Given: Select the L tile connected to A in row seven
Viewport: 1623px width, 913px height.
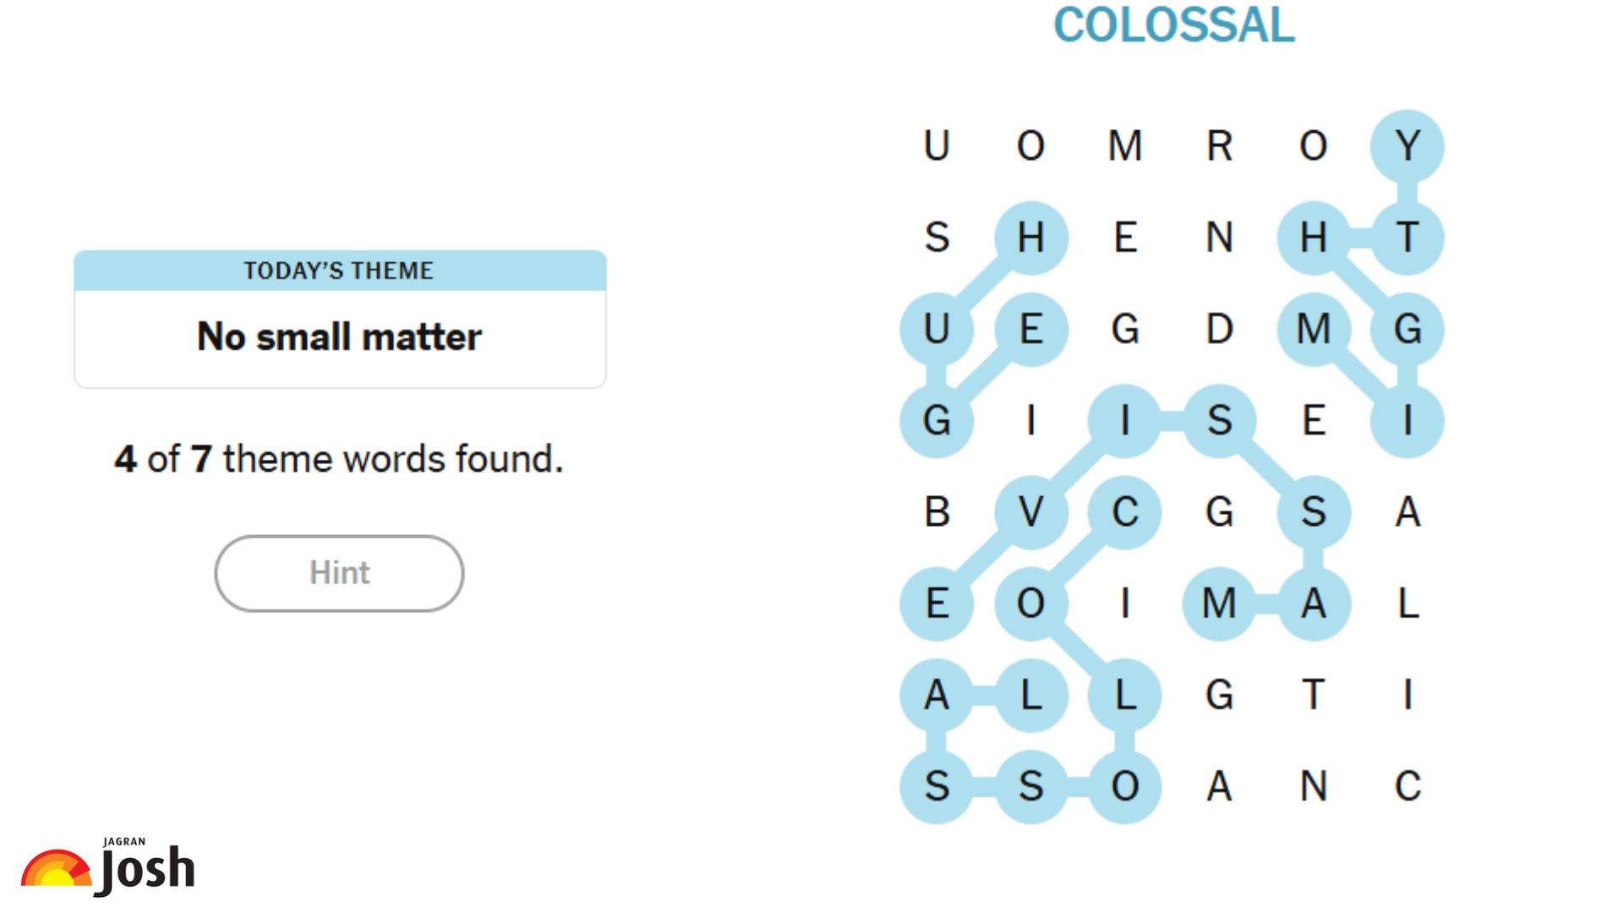Looking at the screenshot, I should 1030,695.
